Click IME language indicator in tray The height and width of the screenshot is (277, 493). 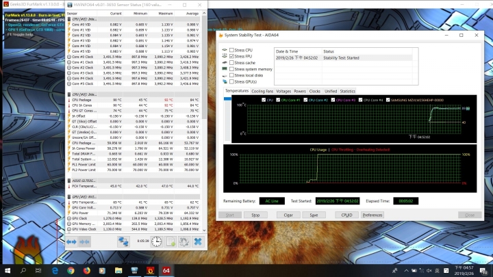click(437, 270)
